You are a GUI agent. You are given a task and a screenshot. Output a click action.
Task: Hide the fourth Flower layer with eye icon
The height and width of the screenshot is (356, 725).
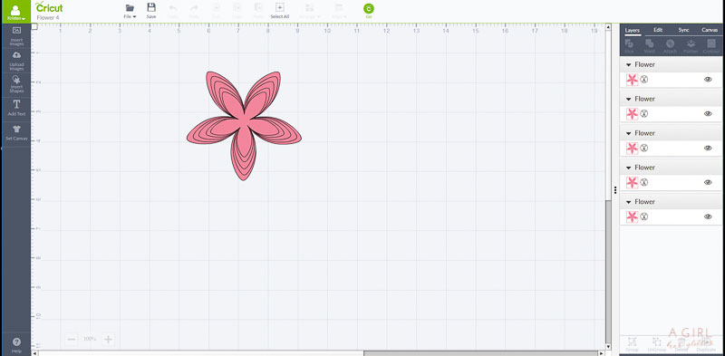708,182
